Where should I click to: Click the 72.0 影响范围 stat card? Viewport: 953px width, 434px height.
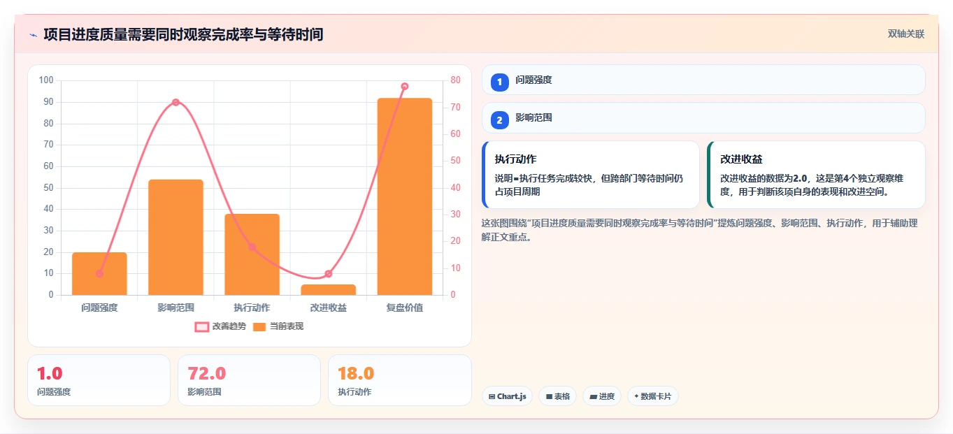click(x=249, y=380)
